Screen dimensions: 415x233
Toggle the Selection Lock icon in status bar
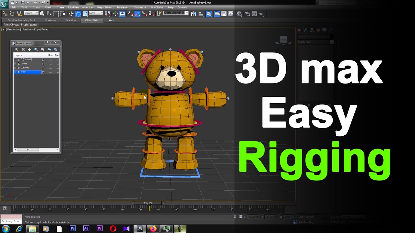(235, 216)
